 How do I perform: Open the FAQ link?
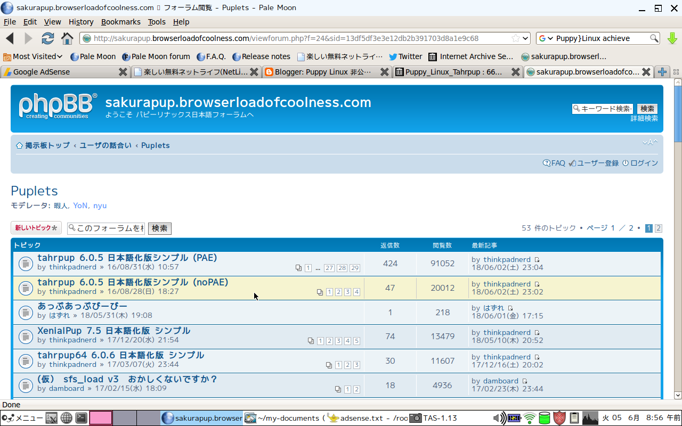(x=554, y=163)
